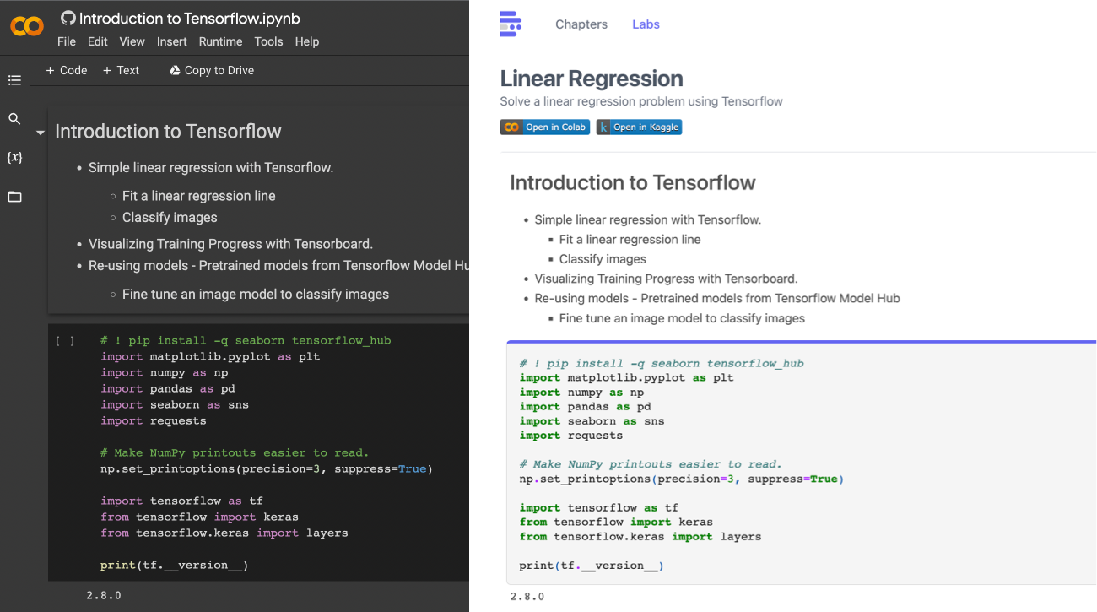1097x612 pixels.
Task: Click 'Solve a linear regression problem' subtitle
Action: pos(641,101)
